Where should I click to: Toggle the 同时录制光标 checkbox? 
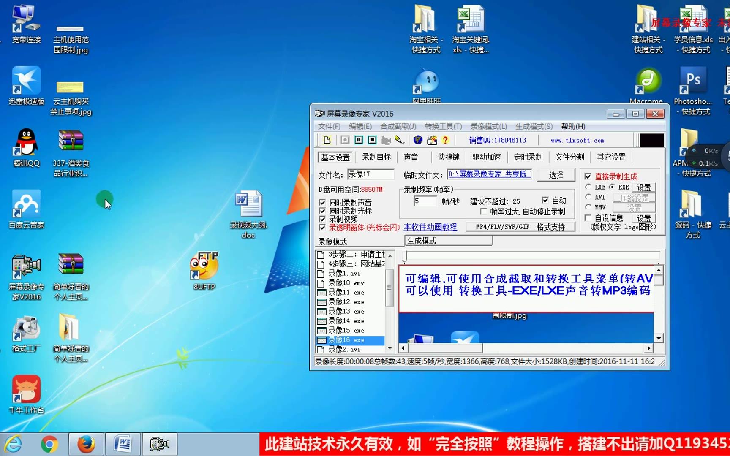pyautogui.click(x=322, y=211)
